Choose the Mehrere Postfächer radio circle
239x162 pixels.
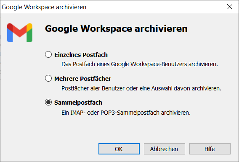[x=48, y=78]
